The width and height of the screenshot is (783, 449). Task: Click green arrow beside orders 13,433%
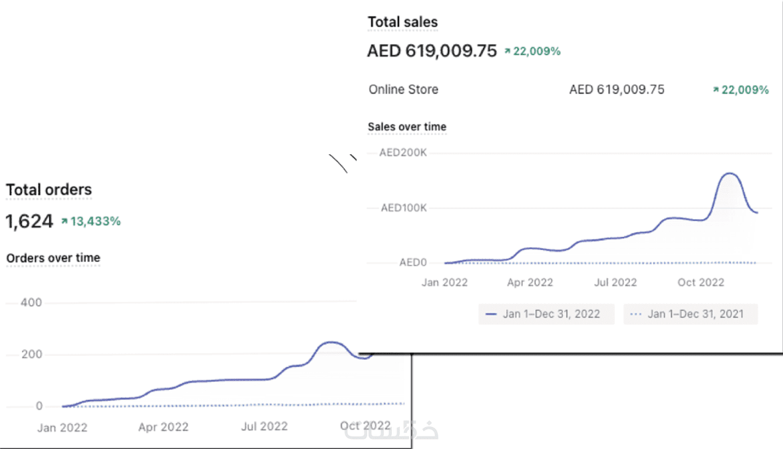pos(65,222)
